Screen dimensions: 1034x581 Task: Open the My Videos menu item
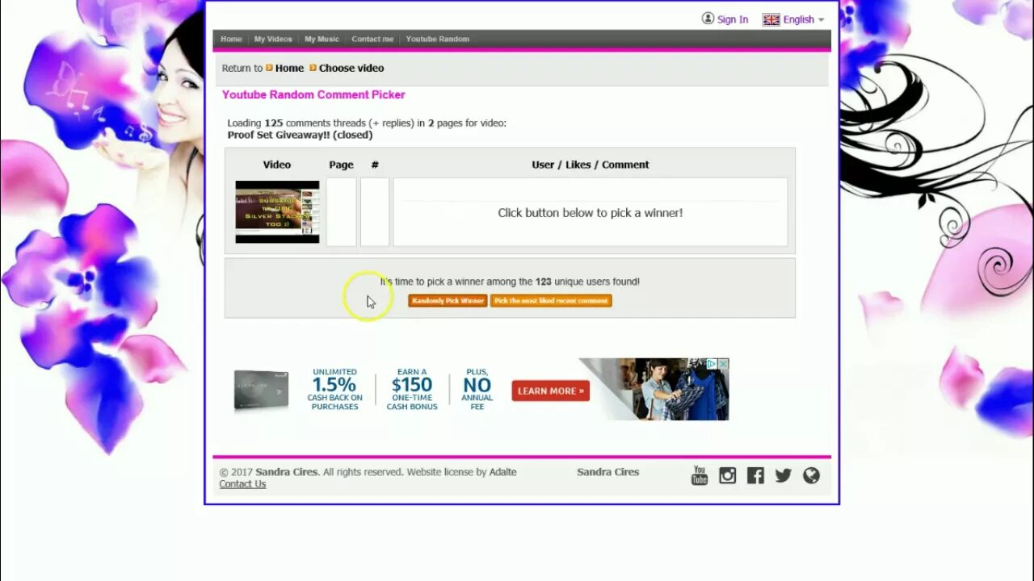[273, 39]
